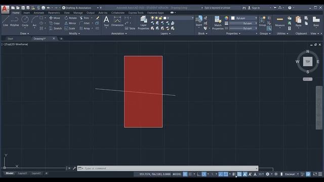Select the Arc tool
This screenshot has height=182, width=324.
click(34, 21)
